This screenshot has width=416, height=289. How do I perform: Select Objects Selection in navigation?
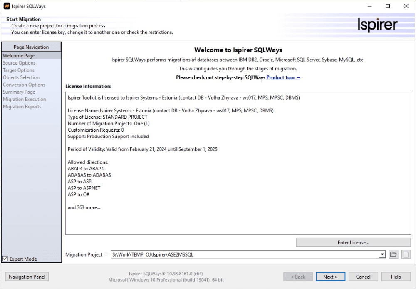tap(21, 77)
